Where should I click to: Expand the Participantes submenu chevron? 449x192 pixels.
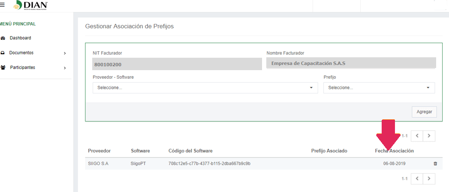(x=65, y=68)
